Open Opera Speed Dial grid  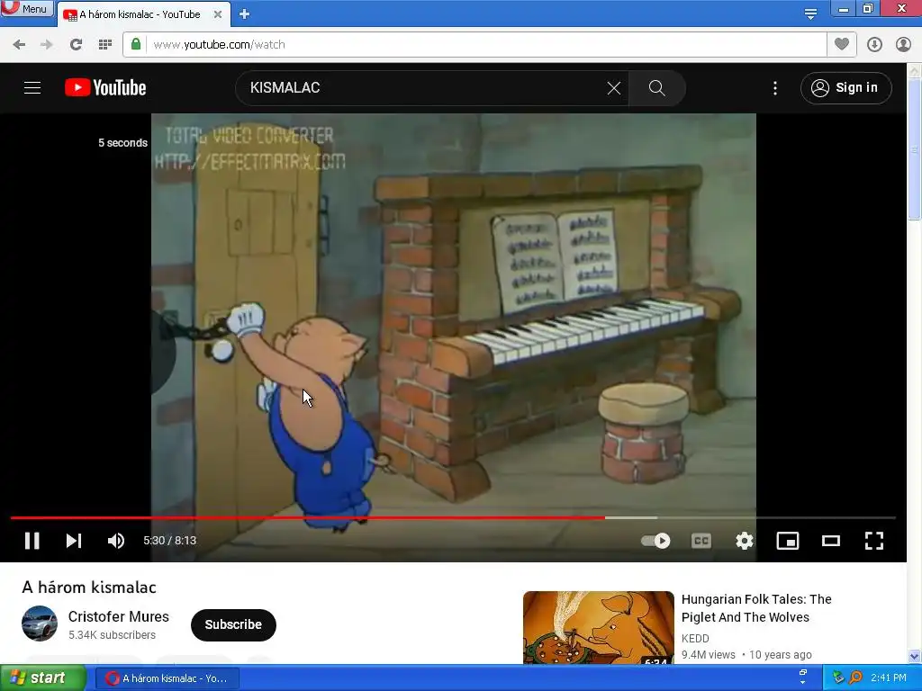coord(105,45)
